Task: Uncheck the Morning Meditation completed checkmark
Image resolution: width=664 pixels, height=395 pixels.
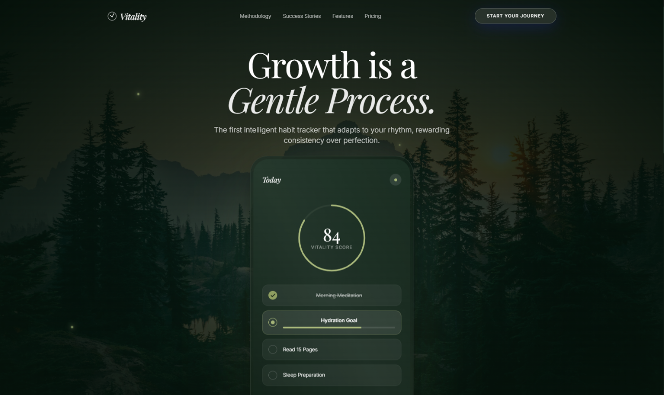Action: [x=273, y=295]
